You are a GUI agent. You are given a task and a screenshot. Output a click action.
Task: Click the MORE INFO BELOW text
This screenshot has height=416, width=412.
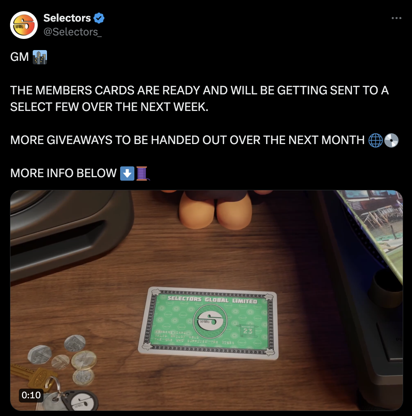point(64,173)
